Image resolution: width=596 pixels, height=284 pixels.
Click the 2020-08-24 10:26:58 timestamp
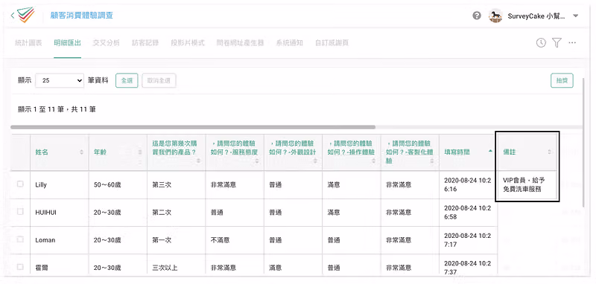tap(468, 213)
